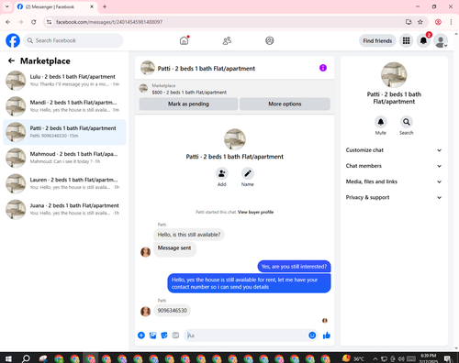459x363 pixels.
Task: Choose a sticker icon in composer
Action: click(164, 335)
